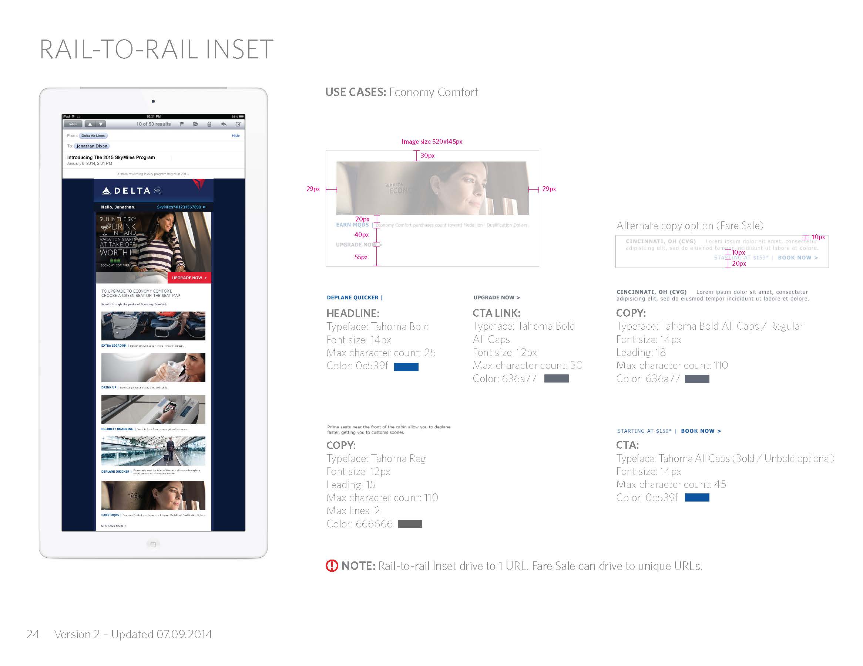Viewport: 863px width, 666px height.
Task: Tap the Extra Legroom seat thumbnail
Action: tap(153, 326)
